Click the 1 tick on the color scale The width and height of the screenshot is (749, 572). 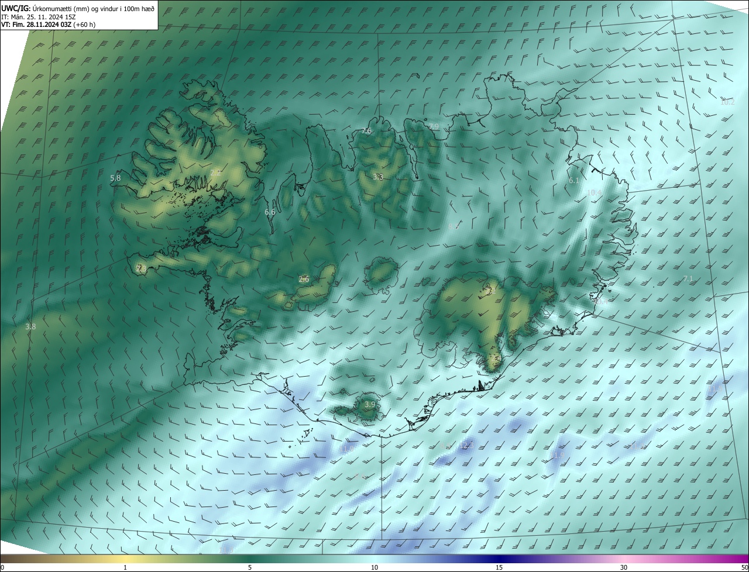(125, 567)
